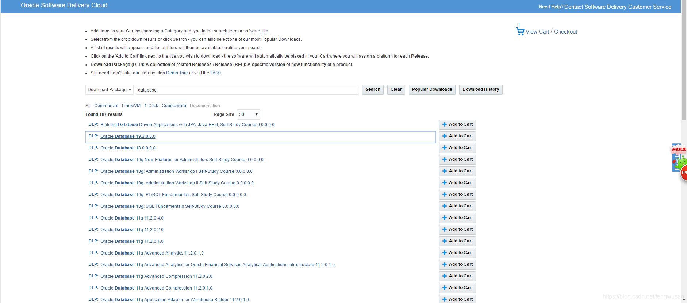Open Oracle Database 11g 11.2.0.4.0 link
The width and height of the screenshot is (687, 303).
132,218
